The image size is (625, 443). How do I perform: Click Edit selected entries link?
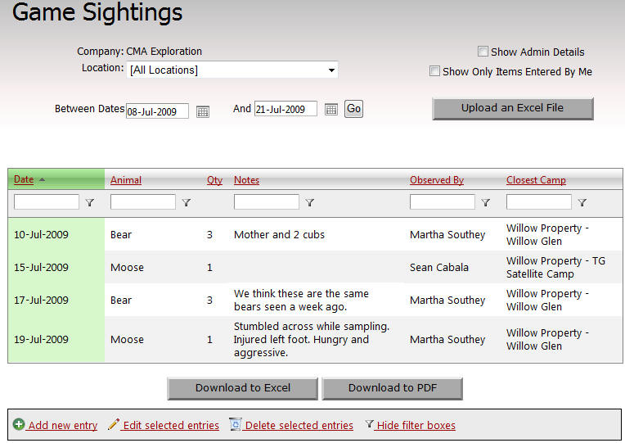171,426
